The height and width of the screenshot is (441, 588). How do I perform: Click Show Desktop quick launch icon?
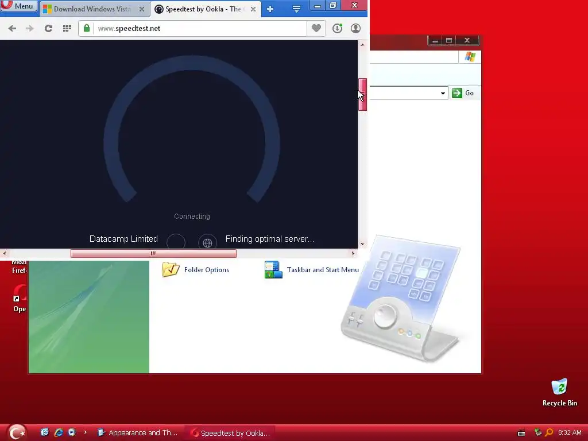click(x=45, y=432)
